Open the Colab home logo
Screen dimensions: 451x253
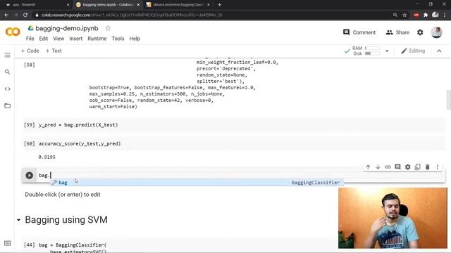13,32
